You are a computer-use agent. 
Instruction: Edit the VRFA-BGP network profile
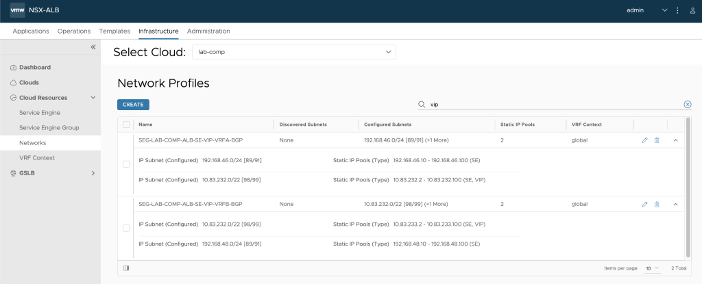coord(644,140)
